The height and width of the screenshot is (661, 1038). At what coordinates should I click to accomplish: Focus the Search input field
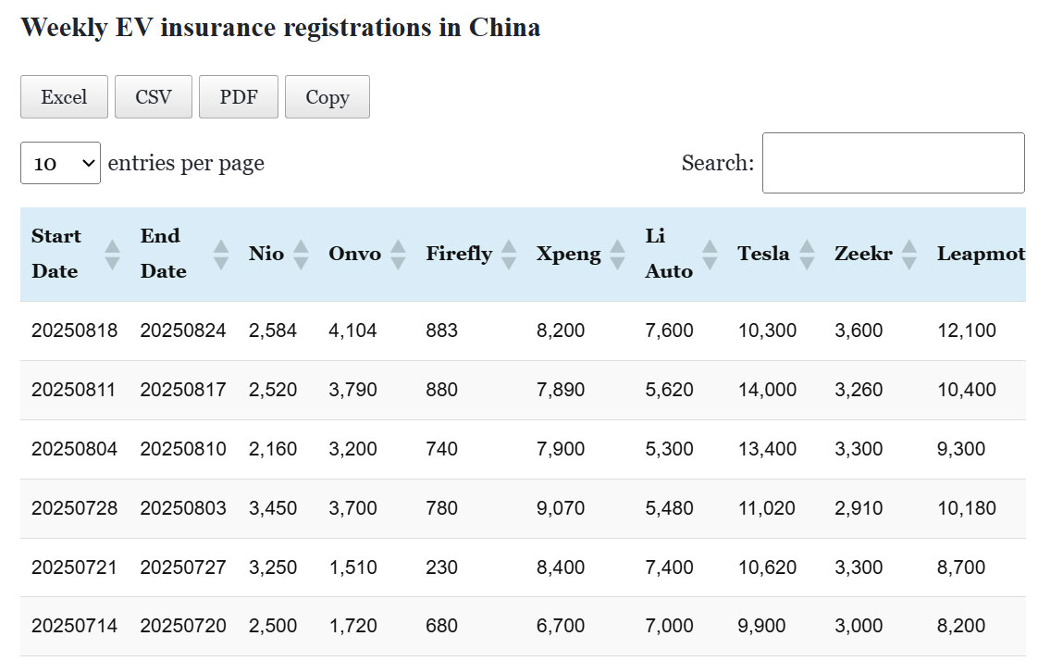click(893, 163)
